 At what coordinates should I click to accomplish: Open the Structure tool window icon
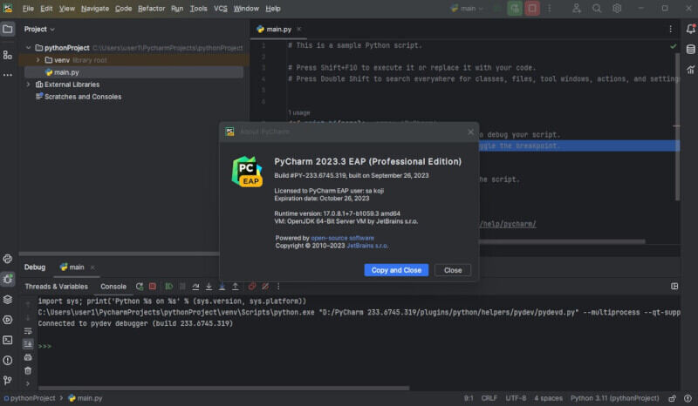[8, 55]
